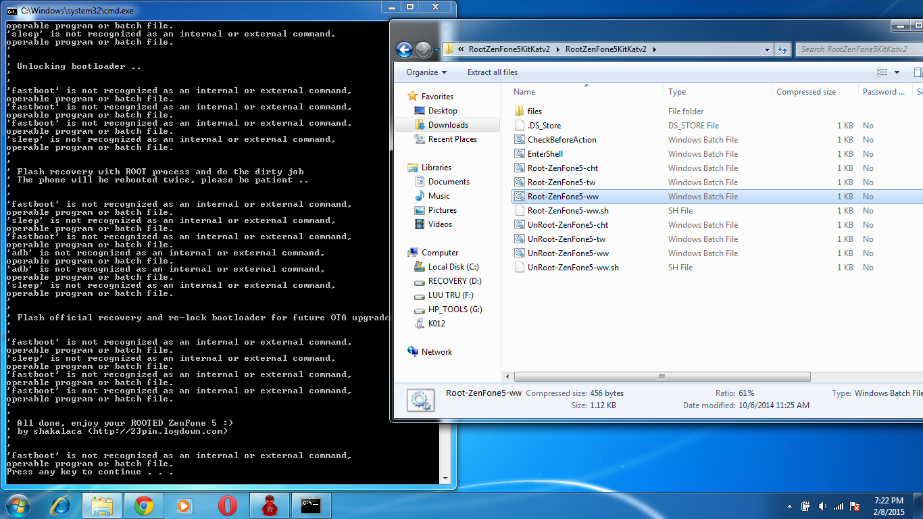Select Root-ZenFone5-ww.sh file icon

tap(519, 211)
